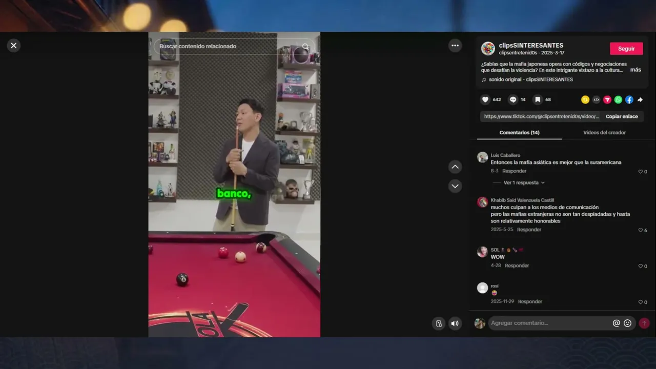The width and height of the screenshot is (656, 369).
Task: Go to the previous video arrow
Action: pyautogui.click(x=455, y=167)
